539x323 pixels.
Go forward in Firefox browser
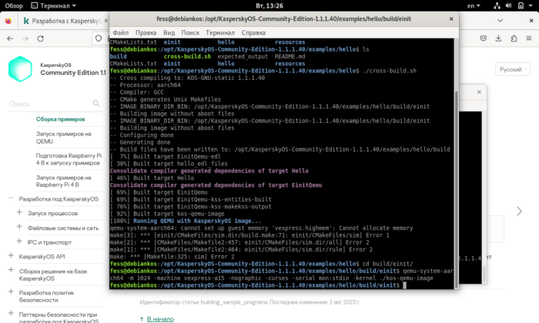coord(25,38)
